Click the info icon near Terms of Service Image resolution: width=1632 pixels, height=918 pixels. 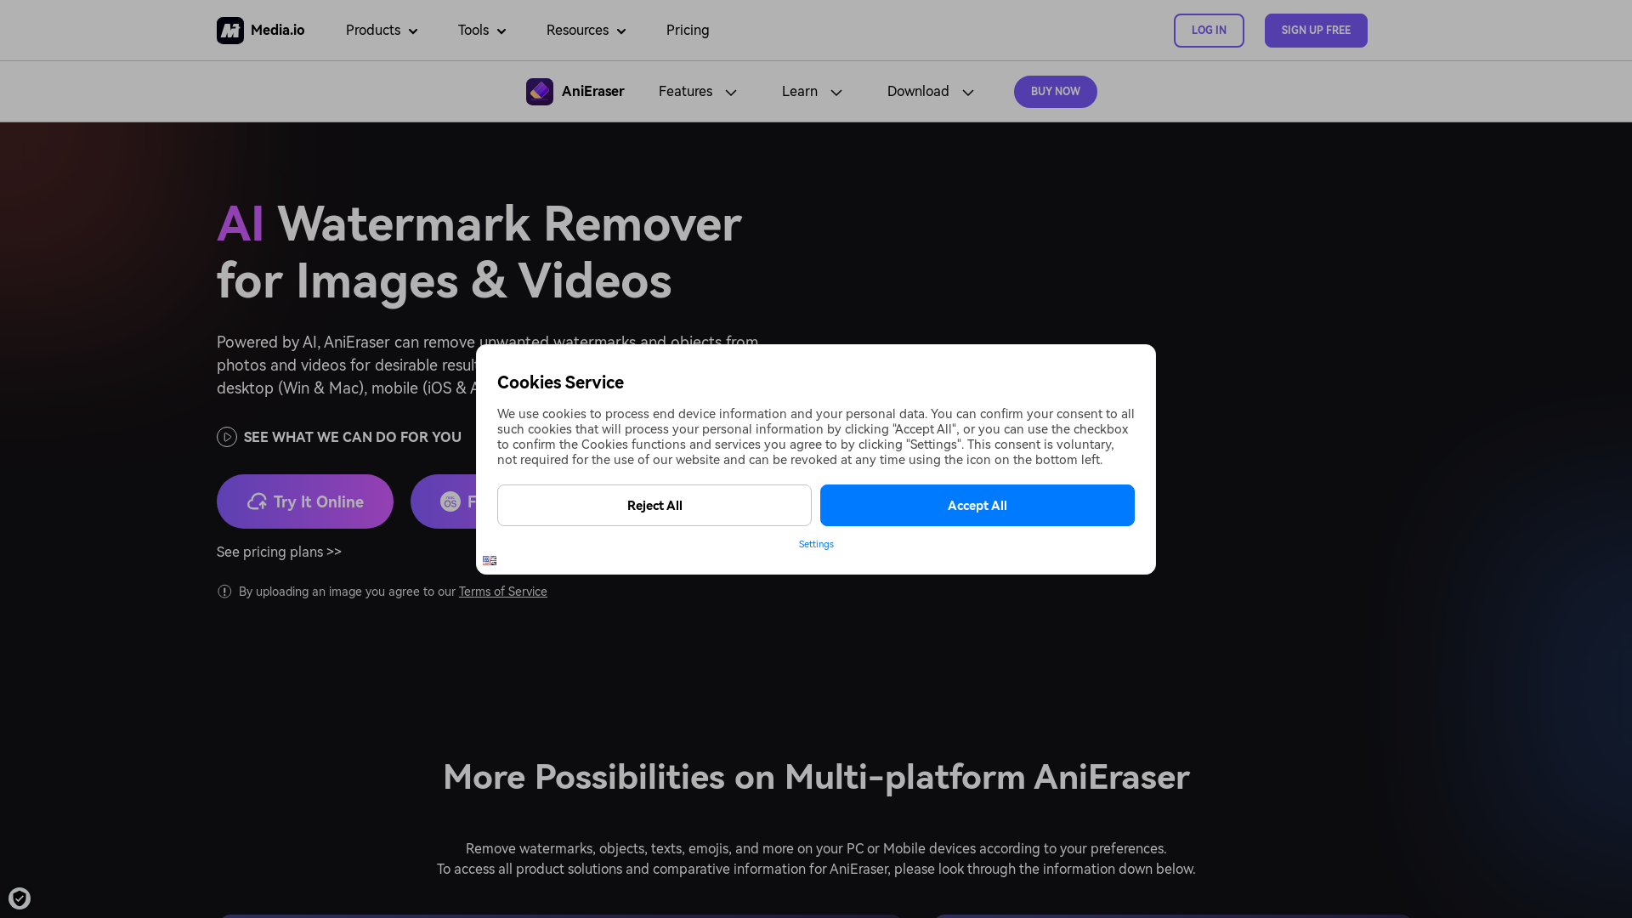point(223,591)
